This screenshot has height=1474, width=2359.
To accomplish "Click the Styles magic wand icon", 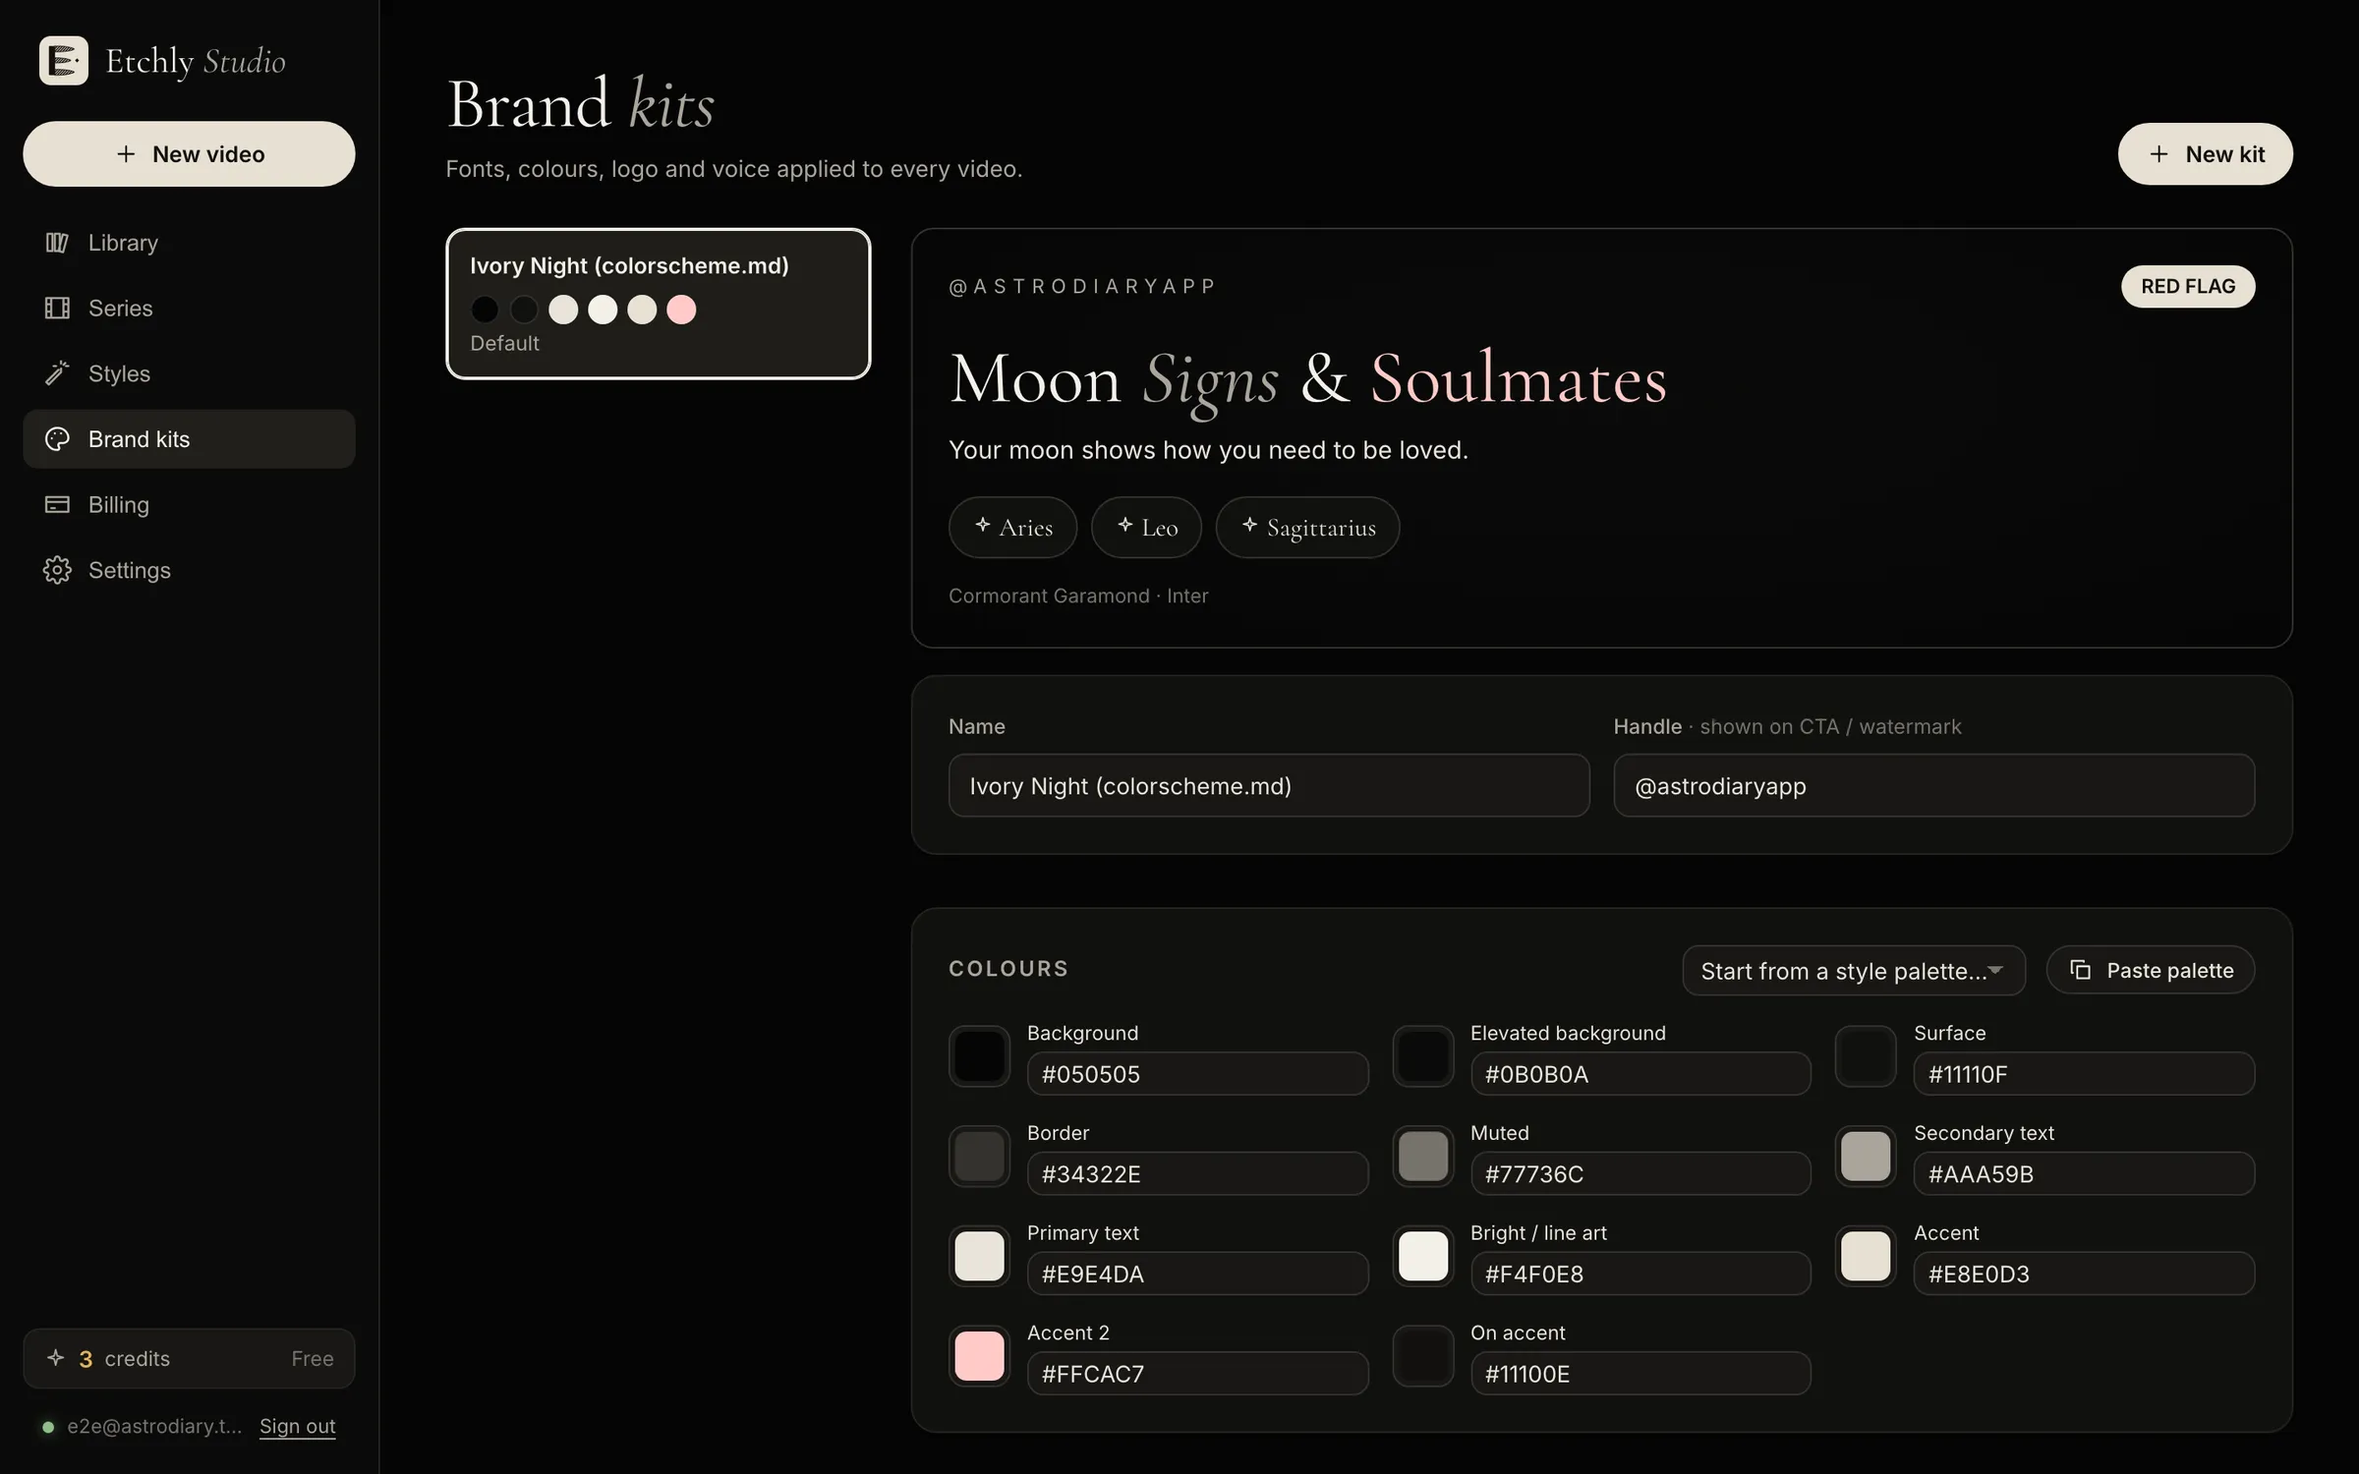I will [57, 373].
